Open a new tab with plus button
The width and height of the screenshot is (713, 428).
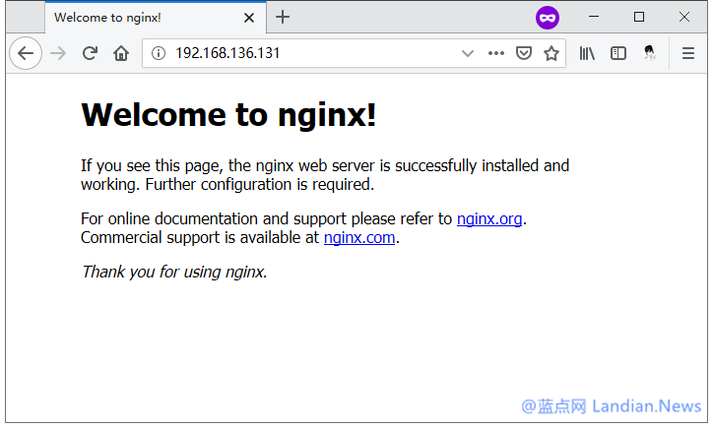pos(283,17)
